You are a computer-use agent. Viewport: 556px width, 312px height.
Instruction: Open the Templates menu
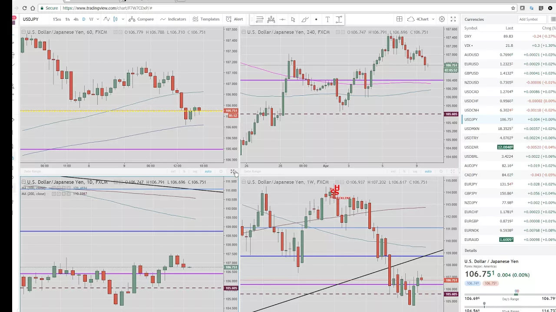pyautogui.click(x=206, y=19)
